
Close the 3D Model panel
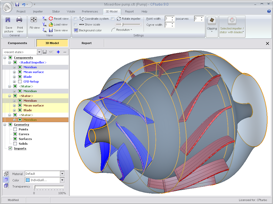pyautogui.click(x=268, y=44)
